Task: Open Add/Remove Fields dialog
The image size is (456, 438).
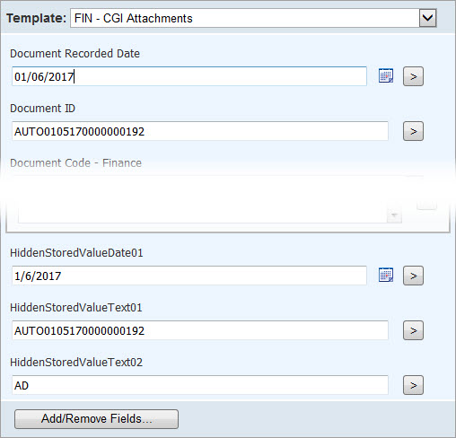Action: click(96, 419)
